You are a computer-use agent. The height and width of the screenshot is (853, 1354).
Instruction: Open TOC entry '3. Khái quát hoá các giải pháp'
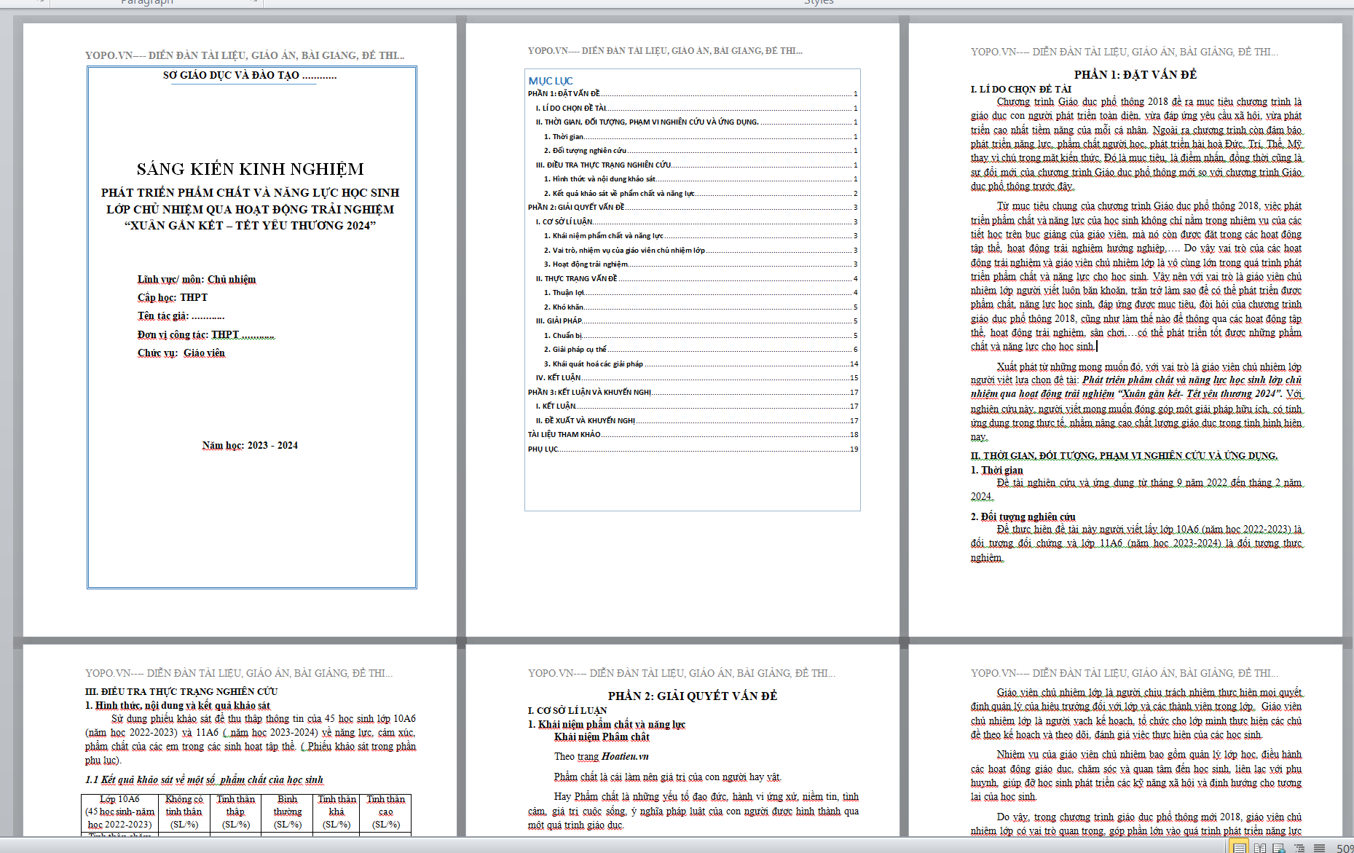click(x=701, y=363)
